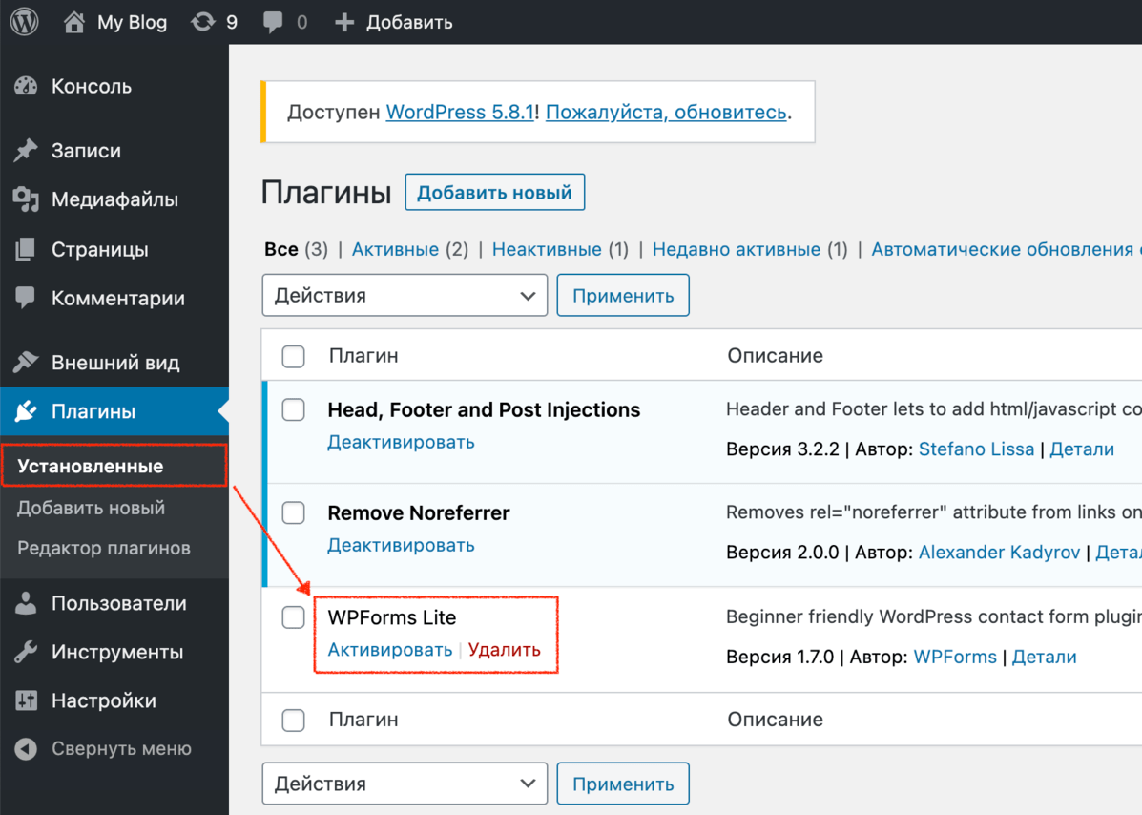Click the red Удалить link
Viewport: 1142px width, 815px height.
(x=504, y=650)
